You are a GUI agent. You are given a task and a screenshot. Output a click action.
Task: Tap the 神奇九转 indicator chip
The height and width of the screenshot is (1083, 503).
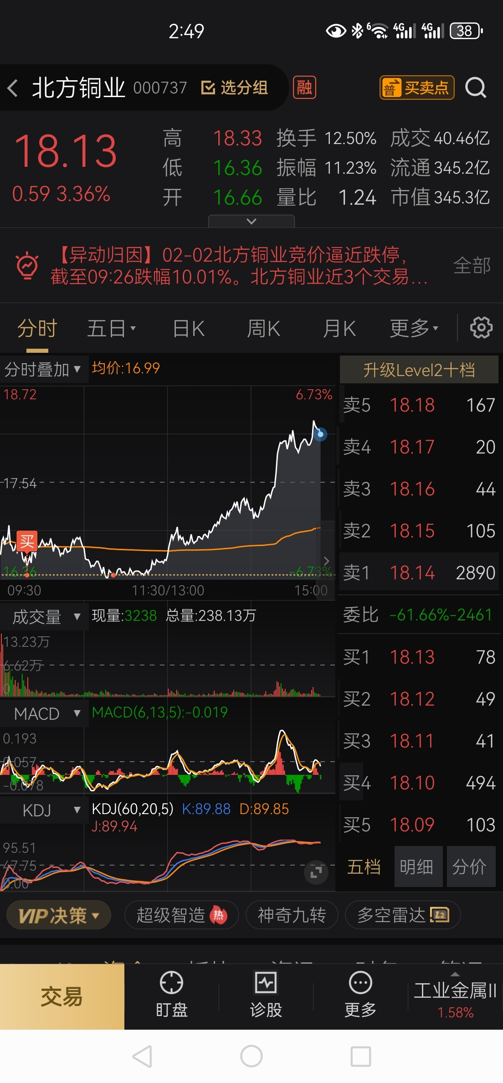(292, 915)
